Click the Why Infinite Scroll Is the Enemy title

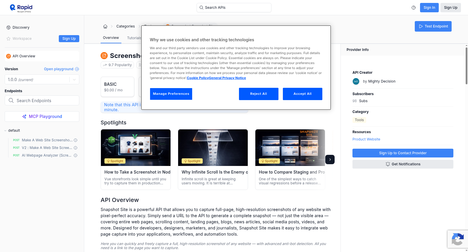click(x=215, y=172)
